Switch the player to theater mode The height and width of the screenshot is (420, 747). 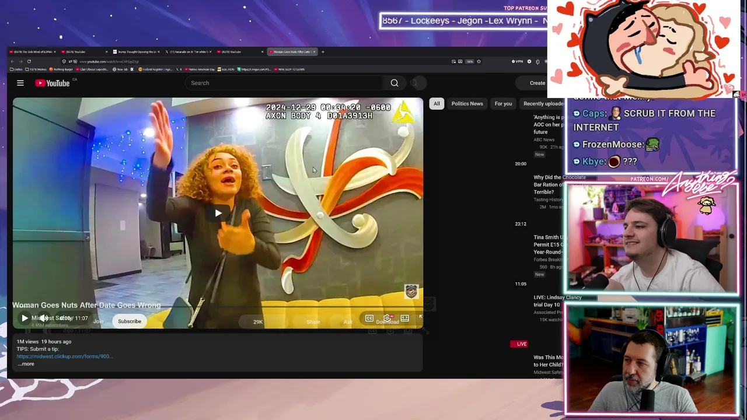point(404,318)
